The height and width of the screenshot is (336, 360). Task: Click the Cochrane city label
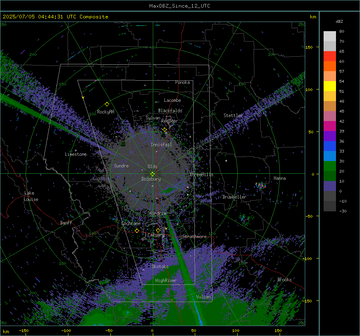point(131,223)
